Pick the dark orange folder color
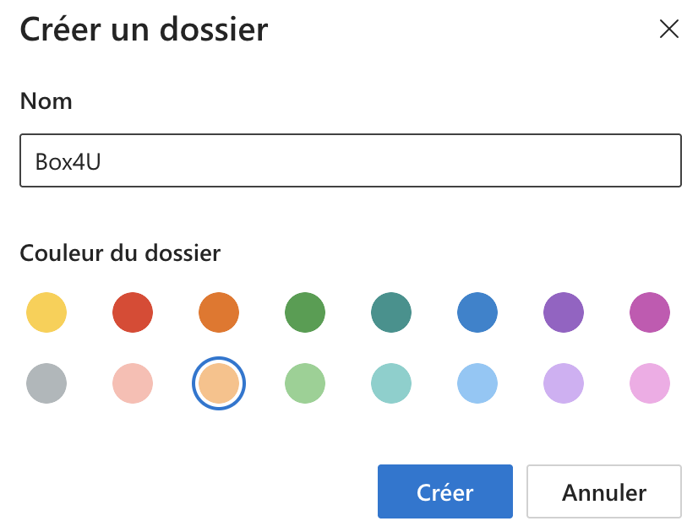 pos(219,313)
